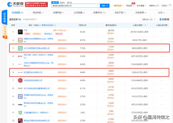Open 上海喆巍投资中心 (有限合伙) link
The height and width of the screenshot is (123, 173).
(x=36, y=113)
